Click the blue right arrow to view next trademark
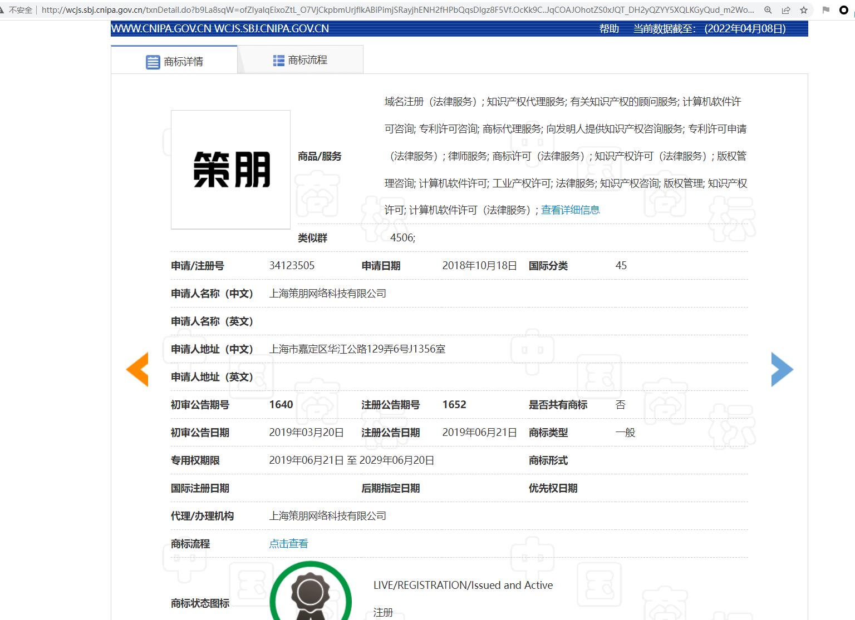Screen dimensions: 855x620 [782, 369]
